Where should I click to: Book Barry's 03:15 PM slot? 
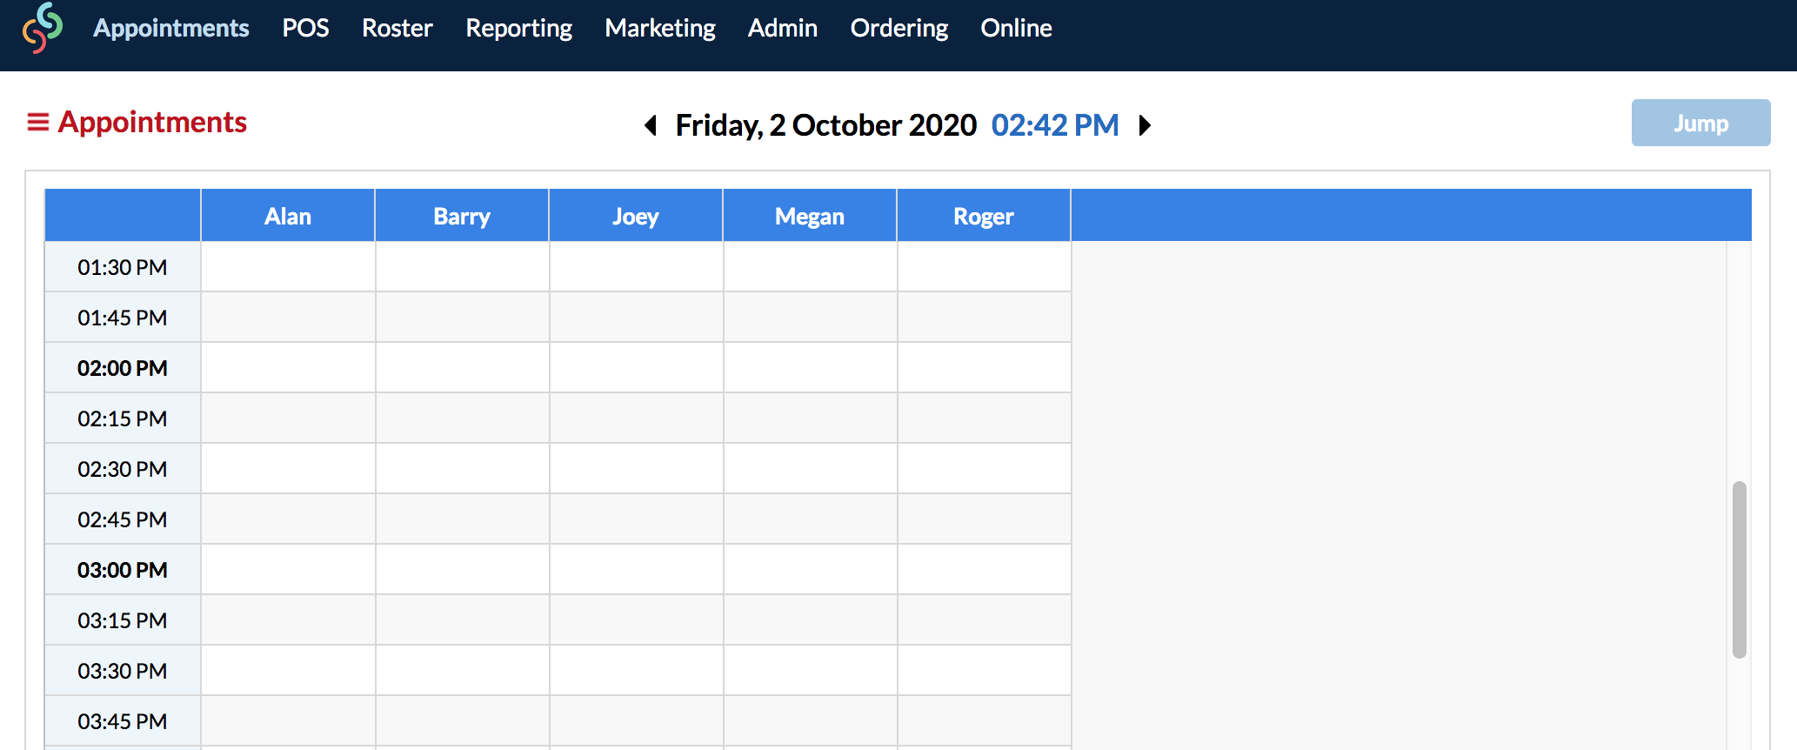[462, 620]
